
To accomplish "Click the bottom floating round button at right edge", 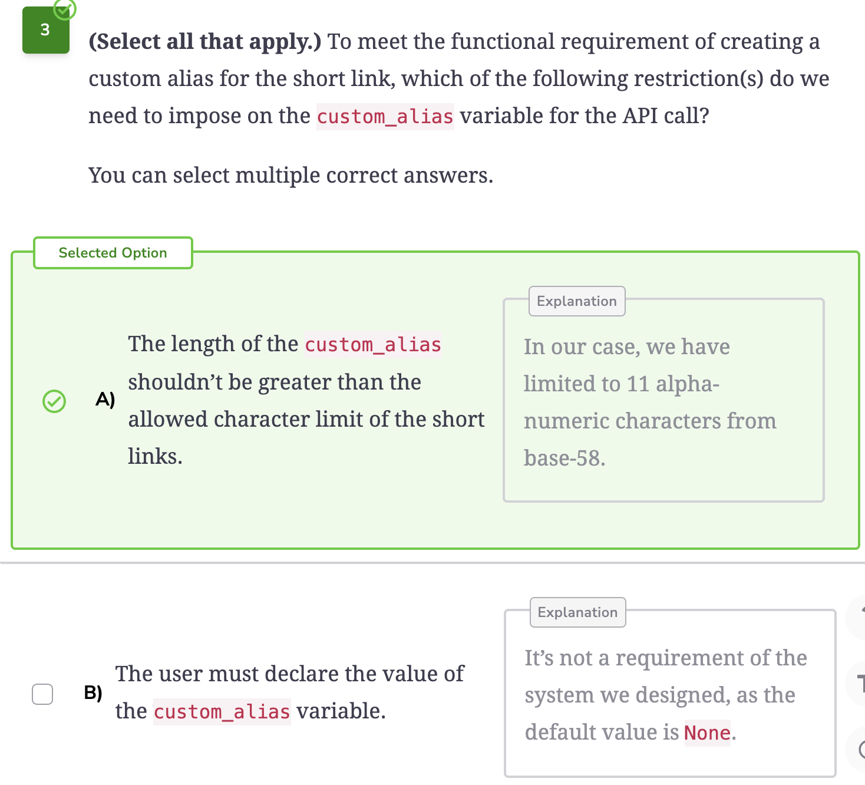I will 856,750.
